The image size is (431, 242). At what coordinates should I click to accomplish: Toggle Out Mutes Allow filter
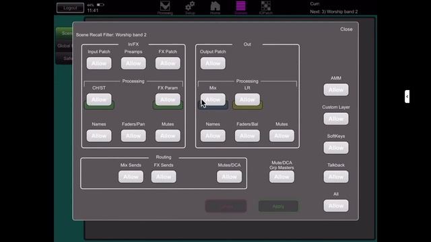point(281,136)
